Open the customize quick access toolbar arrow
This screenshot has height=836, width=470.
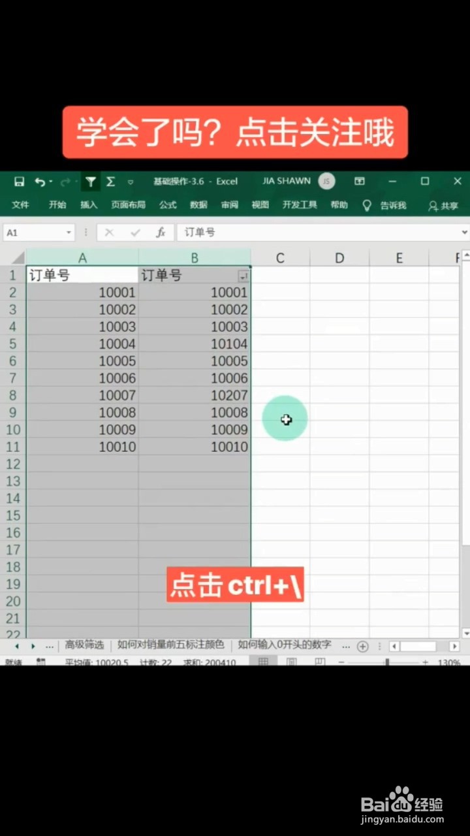[x=131, y=182]
